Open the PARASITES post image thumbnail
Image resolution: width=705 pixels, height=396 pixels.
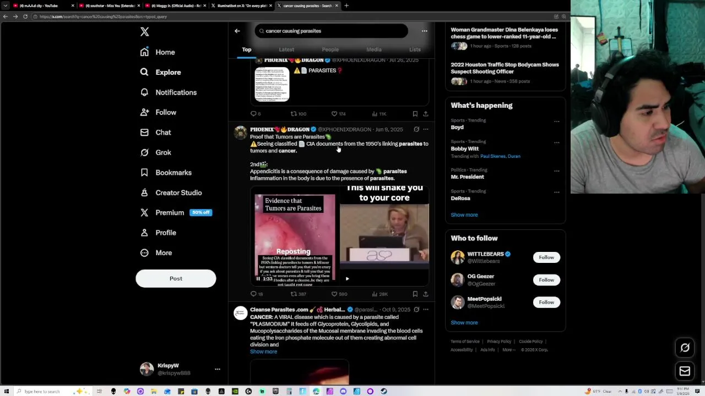point(272,84)
